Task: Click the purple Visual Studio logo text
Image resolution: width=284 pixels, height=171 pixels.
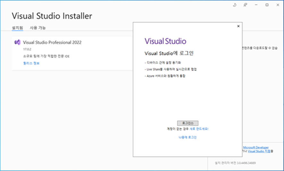Action: (165, 41)
